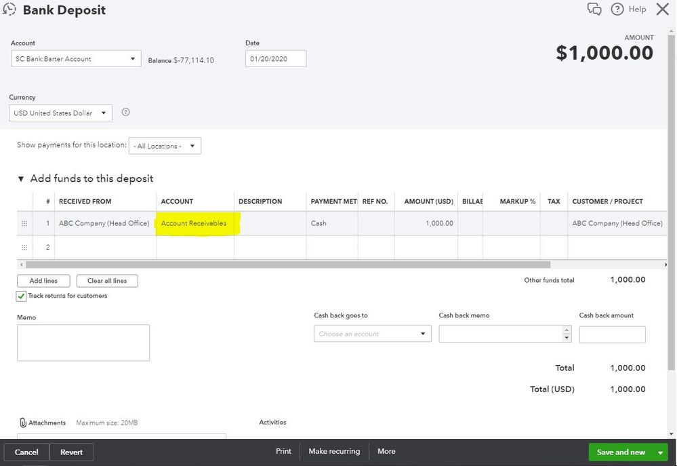Click the Date field 01/20/2020
The height and width of the screenshot is (466, 677).
coord(276,59)
